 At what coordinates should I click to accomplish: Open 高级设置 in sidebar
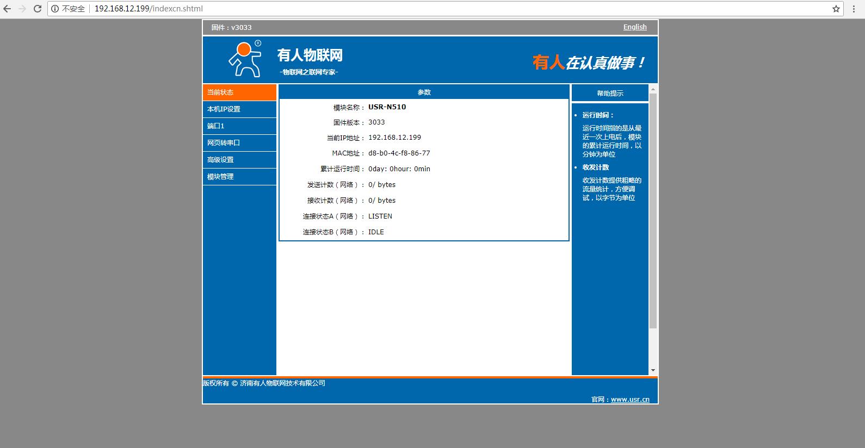coord(239,160)
